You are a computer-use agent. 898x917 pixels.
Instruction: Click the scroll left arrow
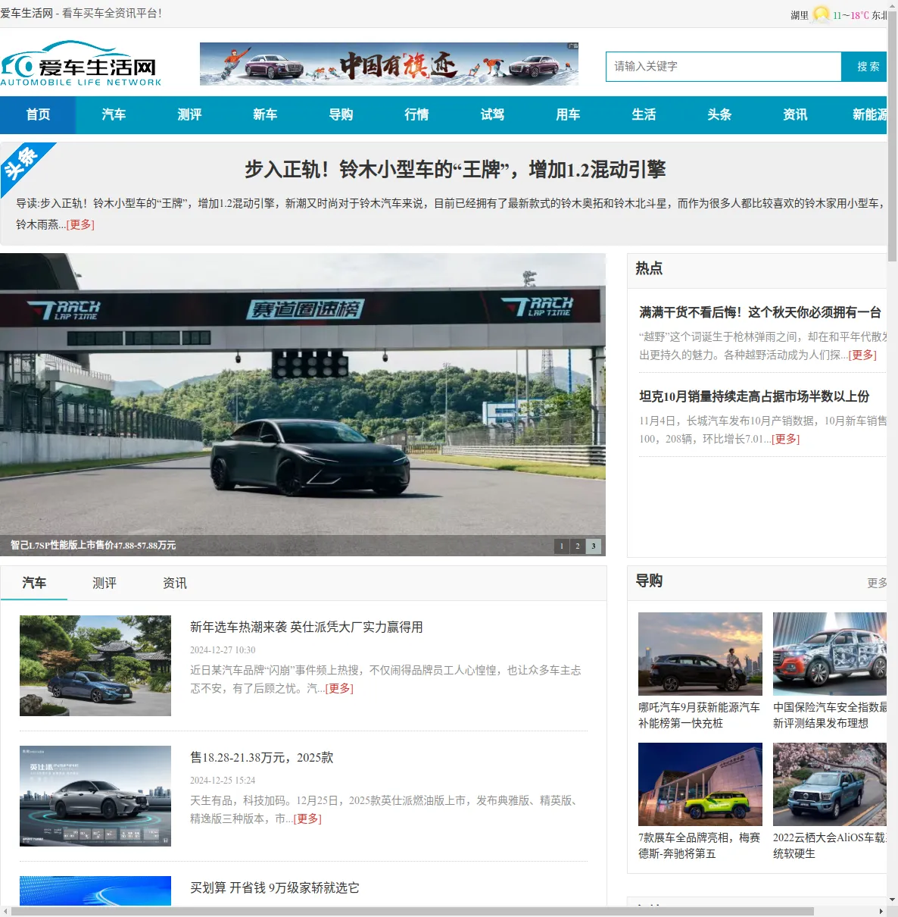pos(5,911)
